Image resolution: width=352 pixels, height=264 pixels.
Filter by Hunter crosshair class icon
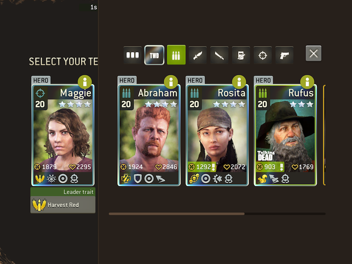263,55
